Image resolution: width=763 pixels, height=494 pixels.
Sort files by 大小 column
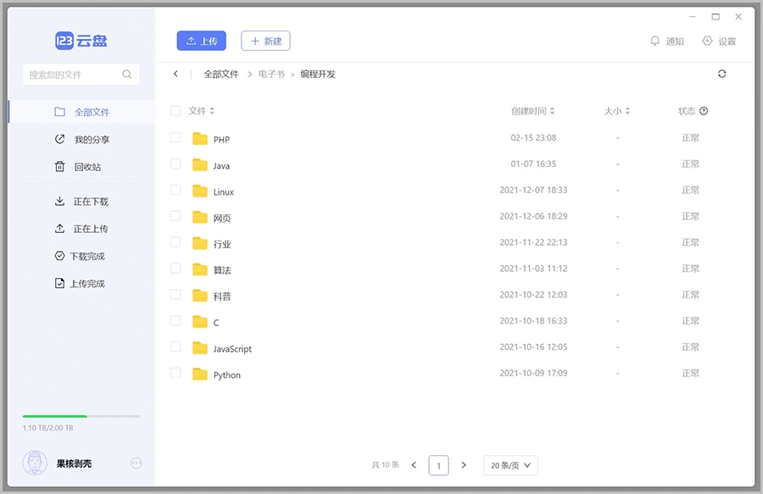pos(627,111)
